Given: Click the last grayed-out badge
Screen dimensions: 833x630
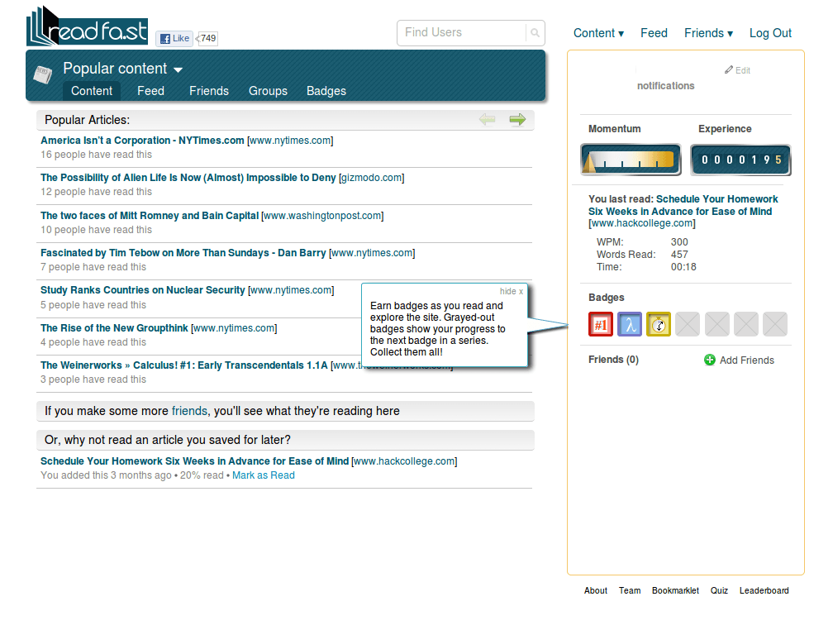Looking at the screenshot, I should [x=775, y=324].
